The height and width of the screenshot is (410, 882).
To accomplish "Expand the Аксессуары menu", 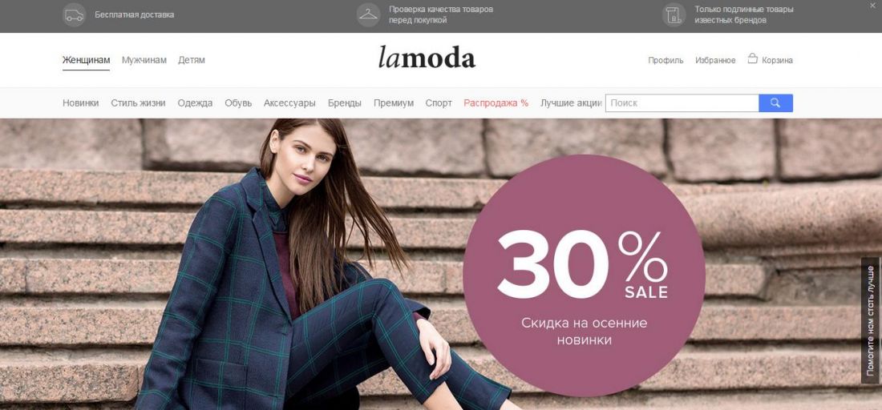I will coord(289,103).
